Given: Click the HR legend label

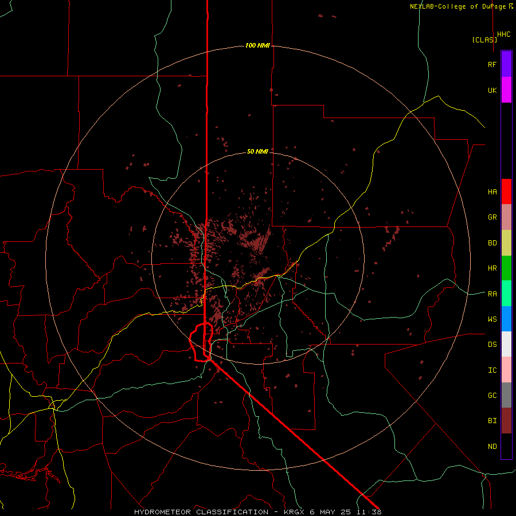Looking at the screenshot, I should pyautogui.click(x=492, y=268).
